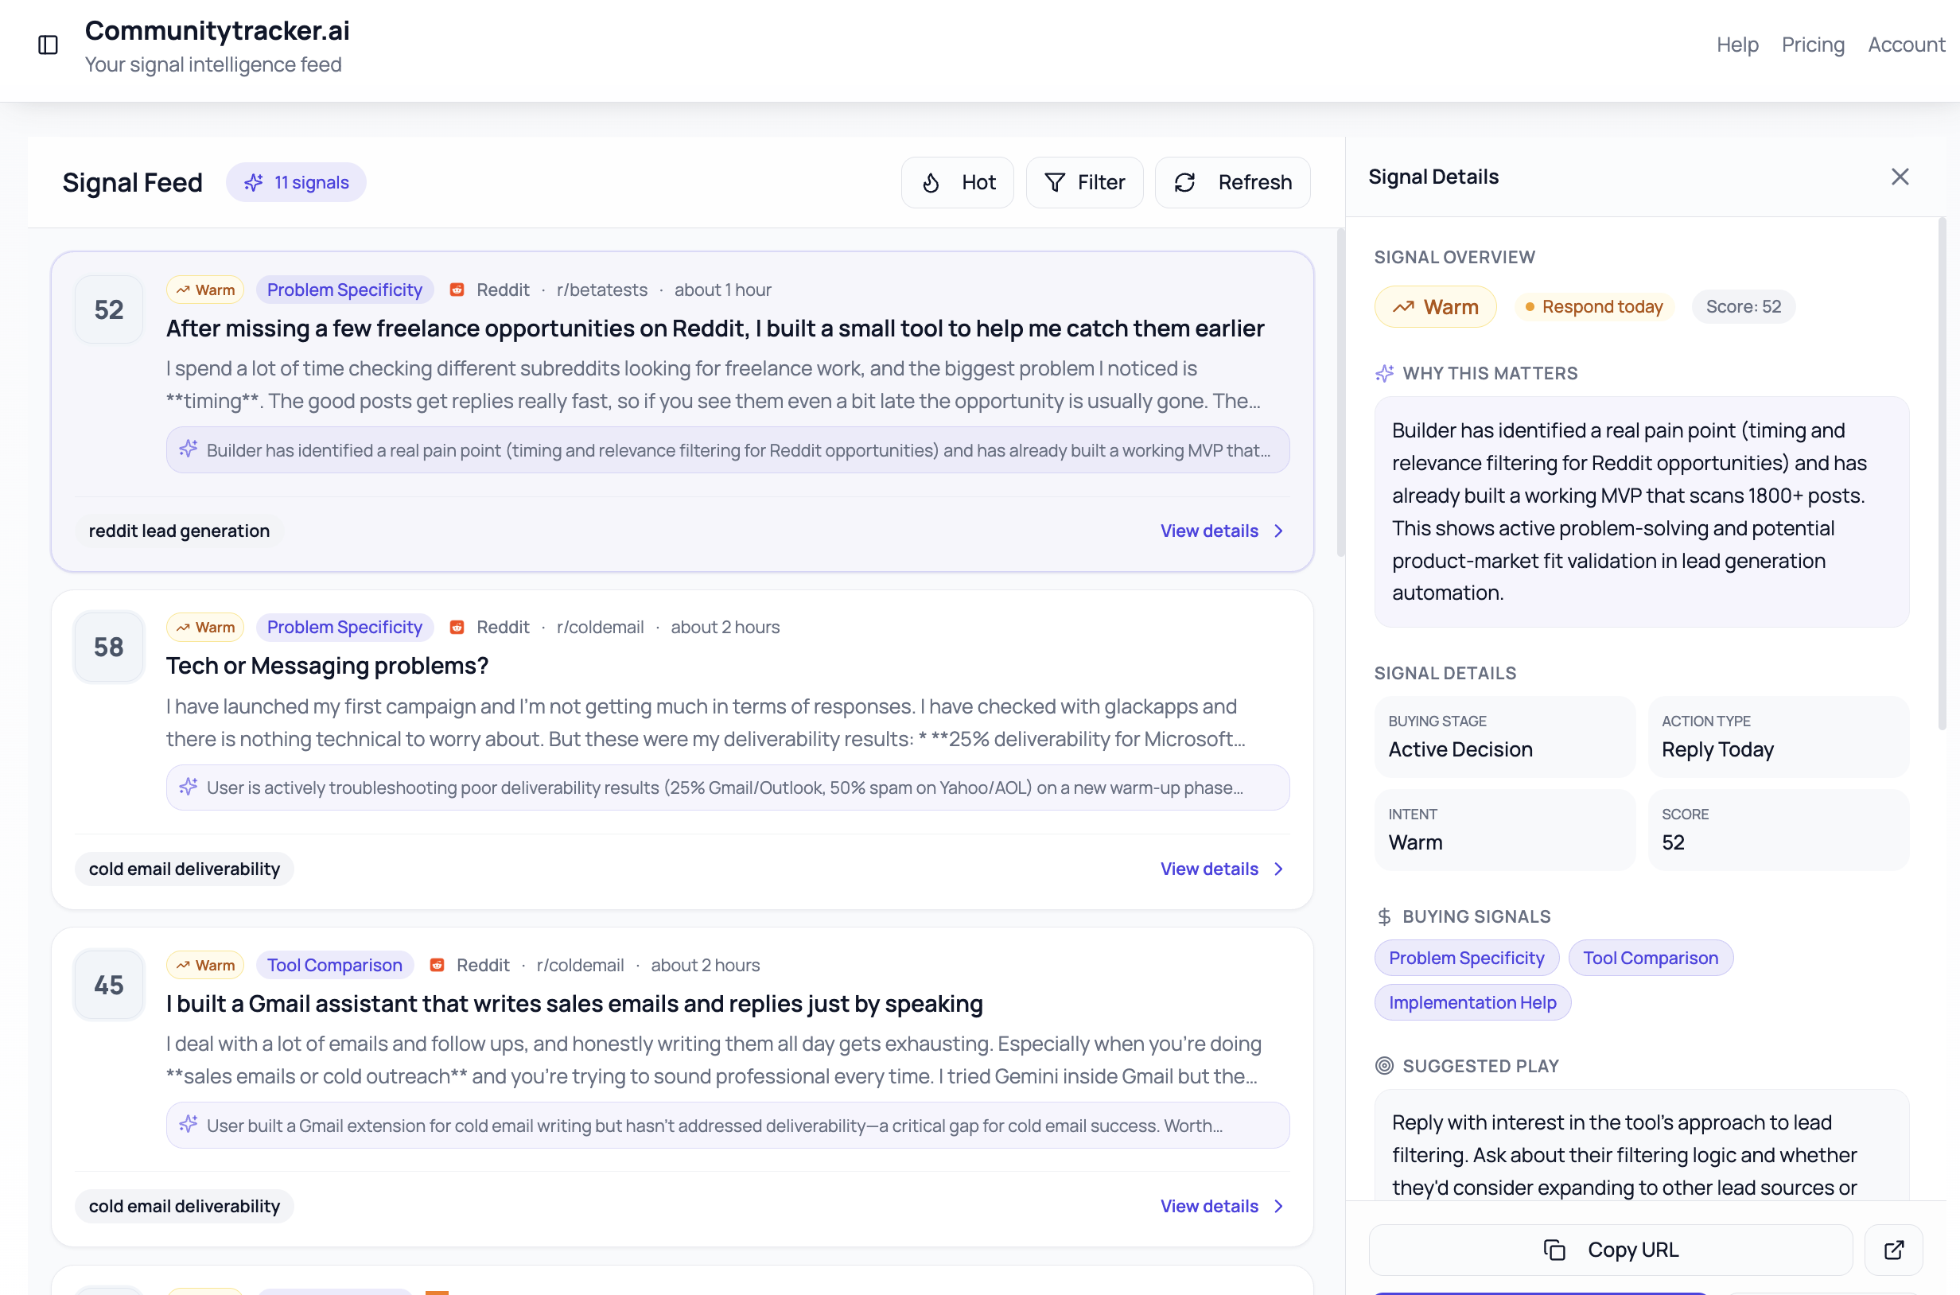The height and width of the screenshot is (1295, 1960).
Task: Open the Help menu item
Action: (x=1737, y=45)
